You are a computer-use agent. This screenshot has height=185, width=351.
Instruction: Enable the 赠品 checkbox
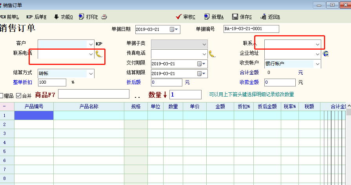tap(2, 95)
